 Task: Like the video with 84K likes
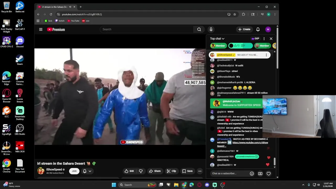[x=129, y=171]
